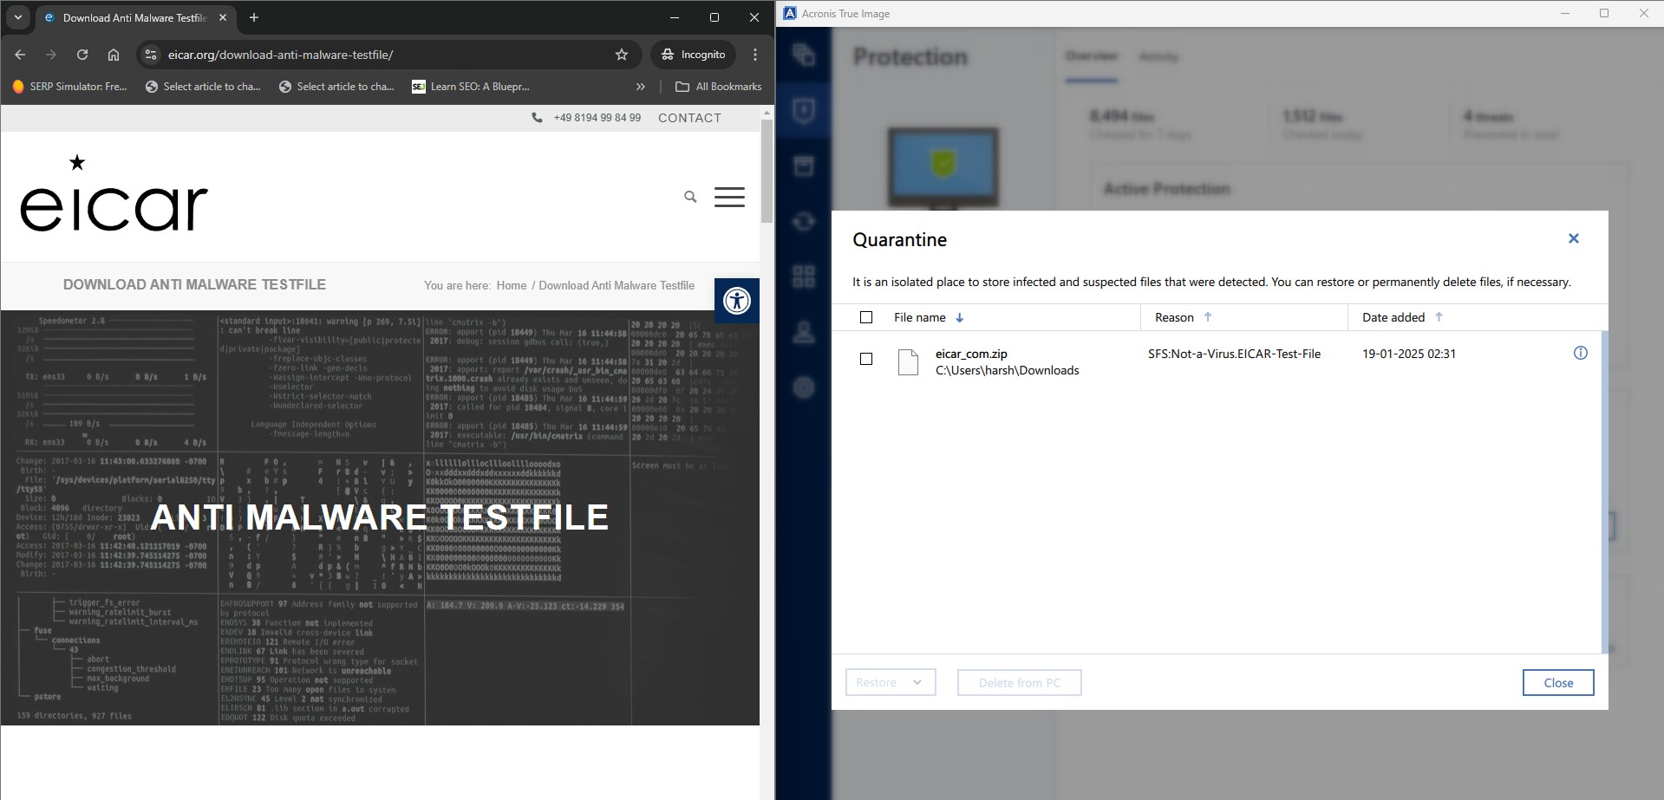The height and width of the screenshot is (800, 1664).
Task: Sort by File name column
Action: [x=929, y=317]
